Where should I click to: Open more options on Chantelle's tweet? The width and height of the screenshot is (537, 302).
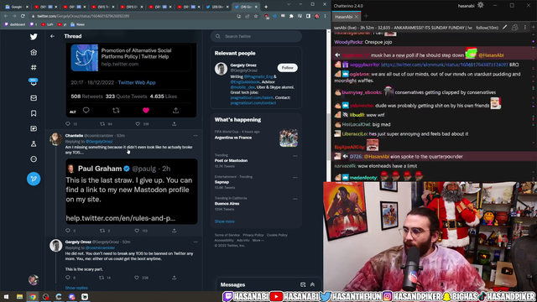(196, 136)
